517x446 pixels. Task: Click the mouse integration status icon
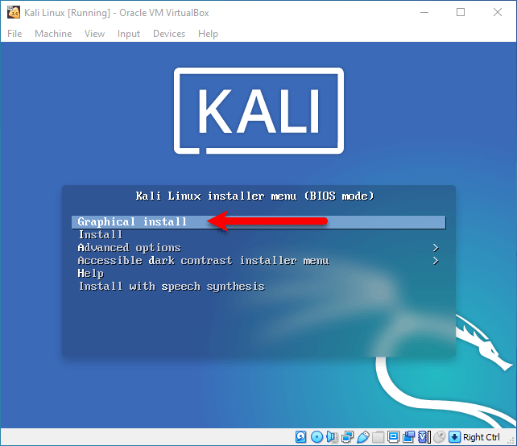click(x=439, y=437)
